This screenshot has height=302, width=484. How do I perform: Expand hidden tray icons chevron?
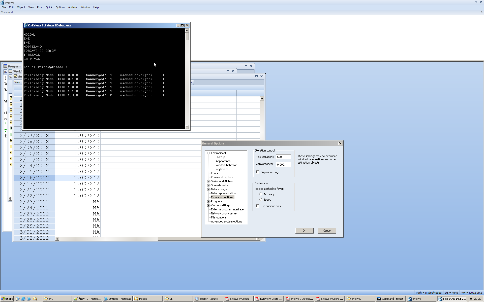(x=471, y=299)
